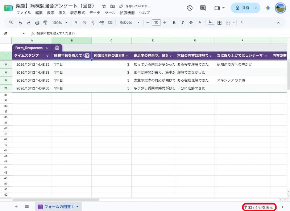This screenshot has height=211, width=290.
Task: Open the フォームの回答 1 sheet tab
Action: [58, 207]
